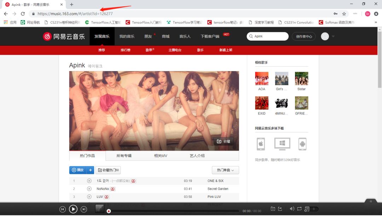
Task: Click the NetEase Cloud Music logo
Action: 64,36
